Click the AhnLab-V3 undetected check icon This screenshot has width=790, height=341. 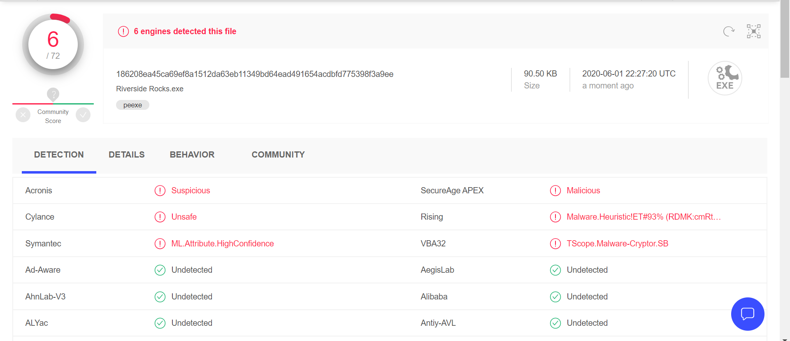pyautogui.click(x=160, y=297)
